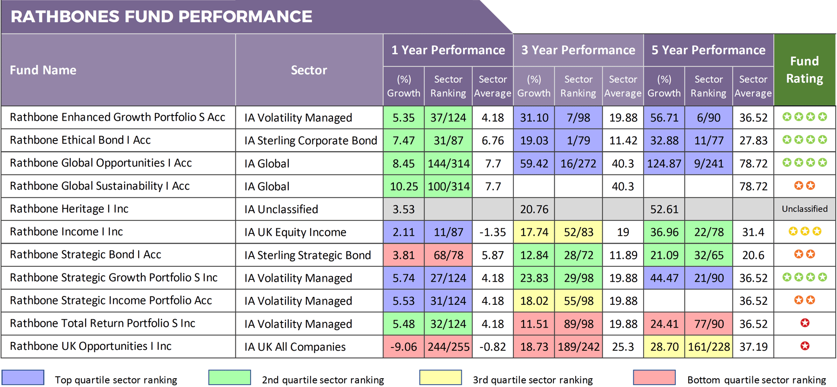This screenshot has width=837, height=387.
Task: Select the 5 Year Performance header
Action: pyautogui.click(x=708, y=50)
